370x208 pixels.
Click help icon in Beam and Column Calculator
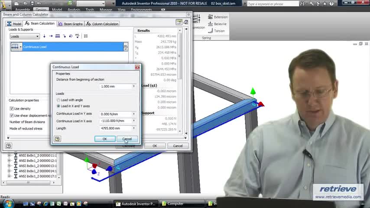coord(8,146)
